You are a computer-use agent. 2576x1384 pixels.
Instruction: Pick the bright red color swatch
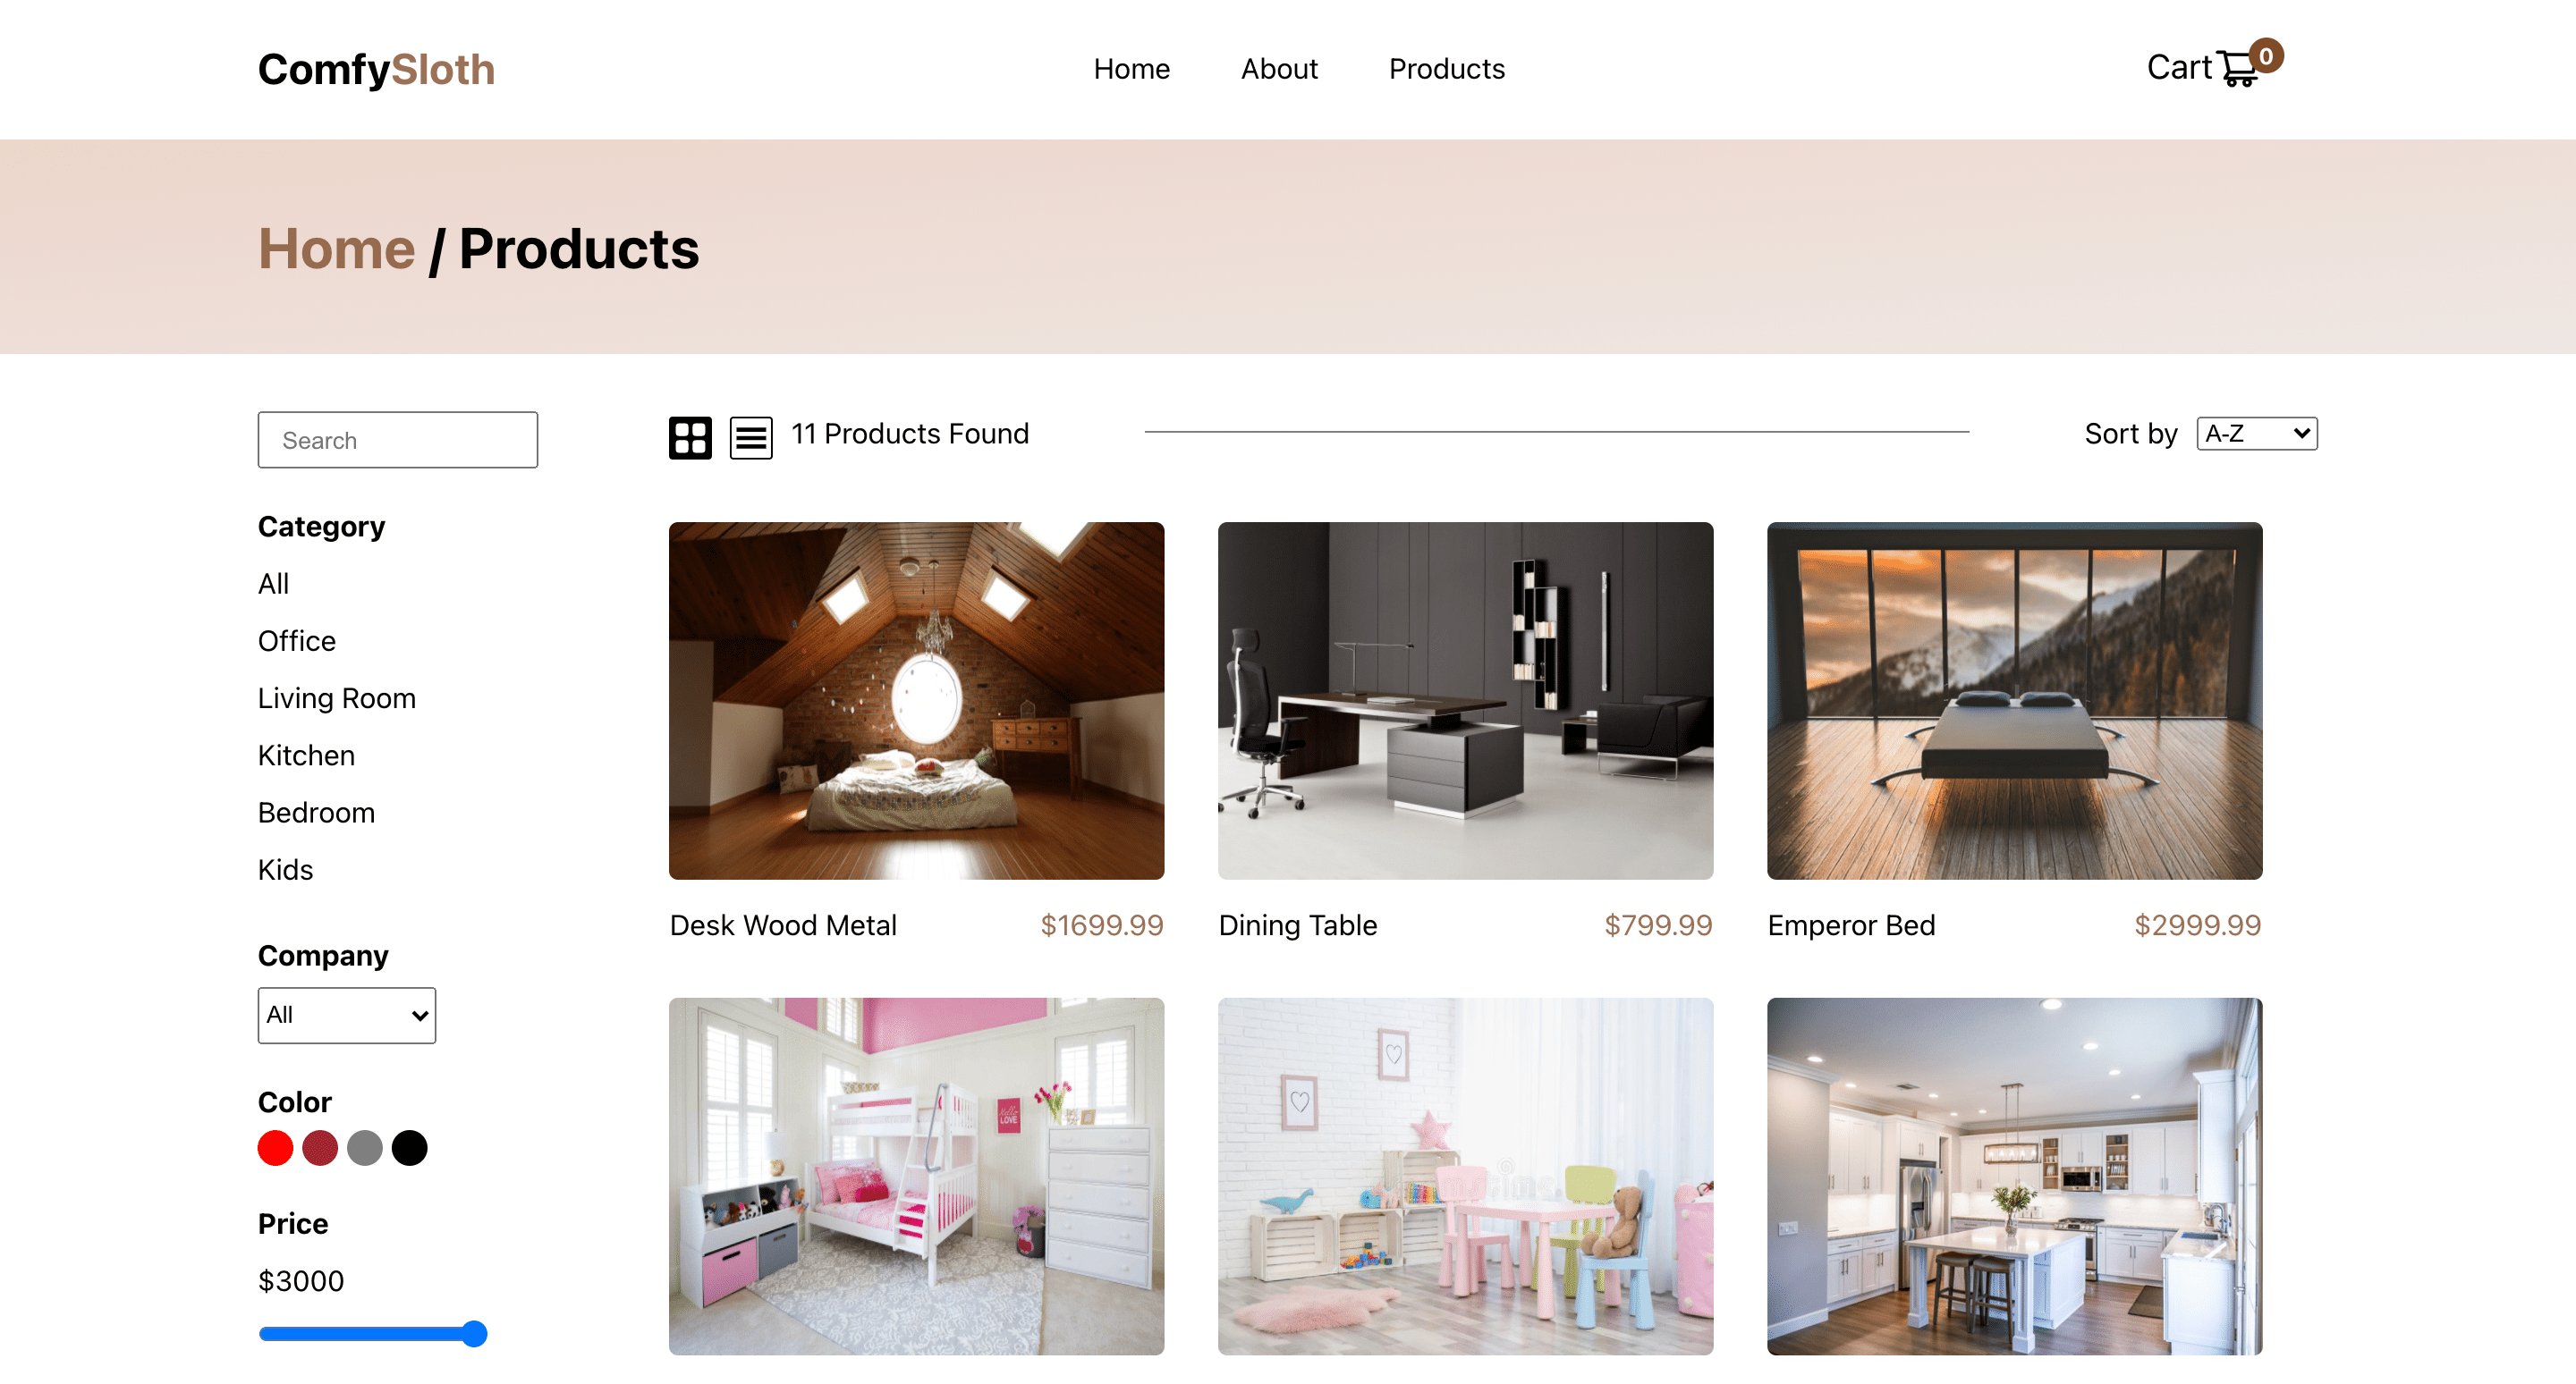[275, 1147]
